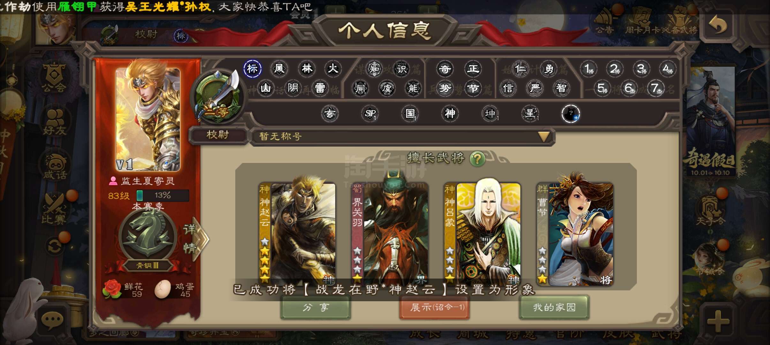The image size is (770, 345).
Task: Open the 天子令 menu entry
Action: click(x=711, y=211)
